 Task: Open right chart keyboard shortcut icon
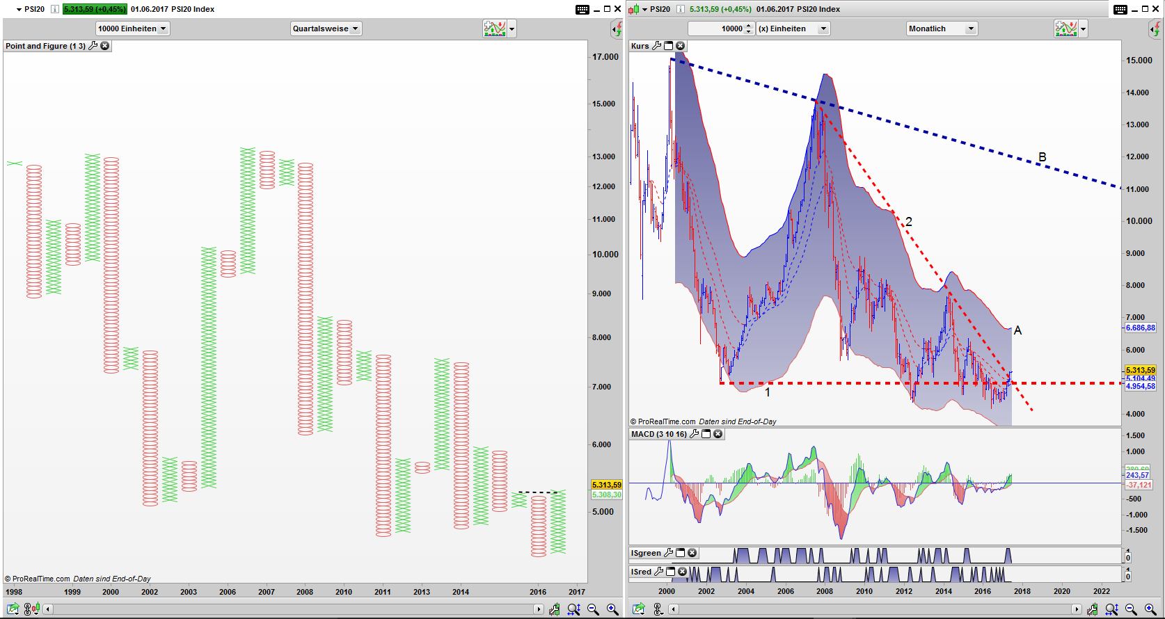(1120, 9)
